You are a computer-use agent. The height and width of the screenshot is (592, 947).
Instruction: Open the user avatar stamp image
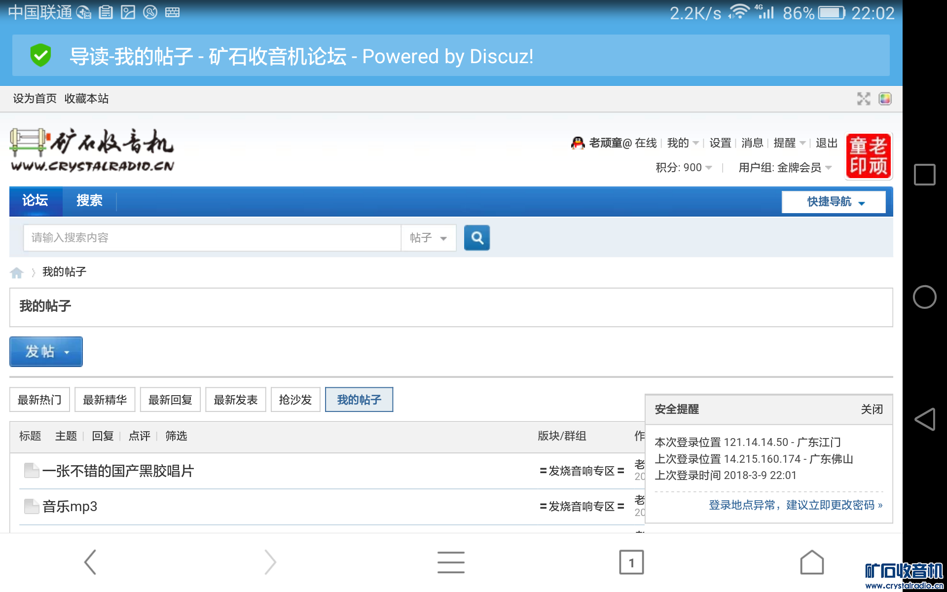tap(868, 156)
